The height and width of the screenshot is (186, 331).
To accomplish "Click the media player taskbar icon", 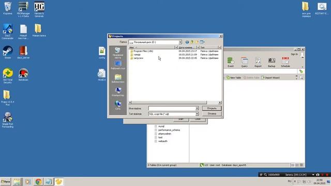I will (27, 181).
